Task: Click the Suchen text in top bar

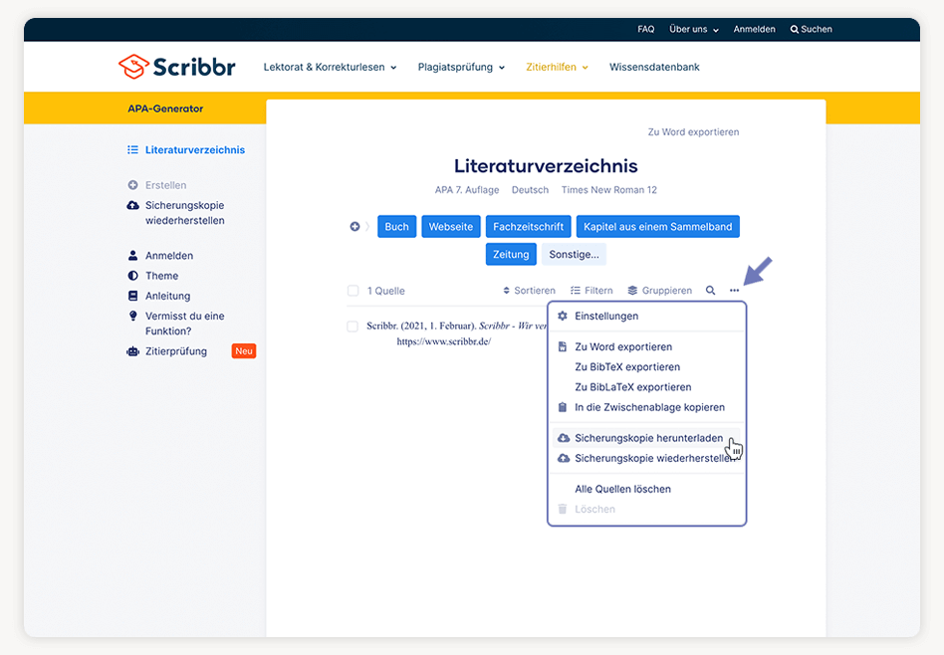Action: (x=817, y=30)
